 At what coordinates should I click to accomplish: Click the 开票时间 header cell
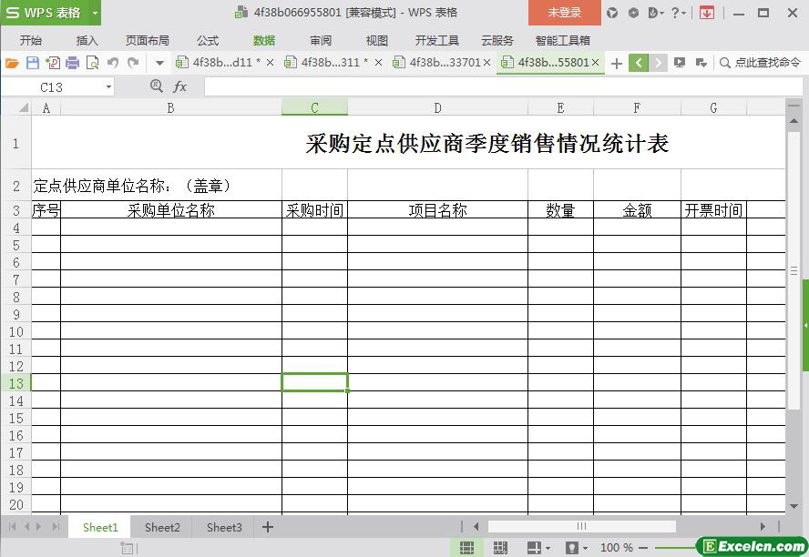tap(713, 209)
